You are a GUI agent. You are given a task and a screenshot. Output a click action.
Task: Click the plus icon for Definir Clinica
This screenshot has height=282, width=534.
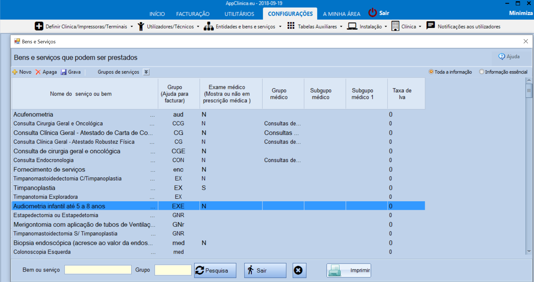pyautogui.click(x=39, y=26)
